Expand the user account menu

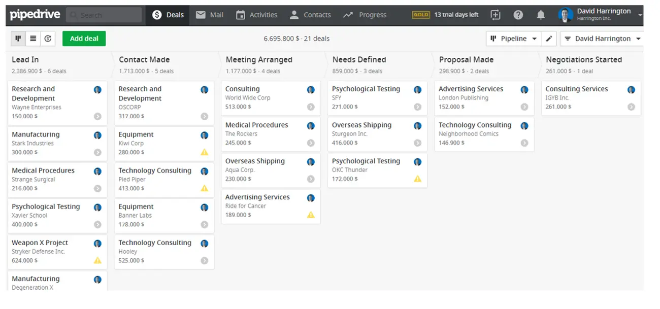[640, 15]
